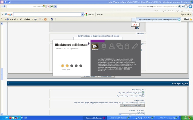This screenshot has width=193, height=120.
Task: Click the Google logo on the toolbar
Action: point(9,14)
